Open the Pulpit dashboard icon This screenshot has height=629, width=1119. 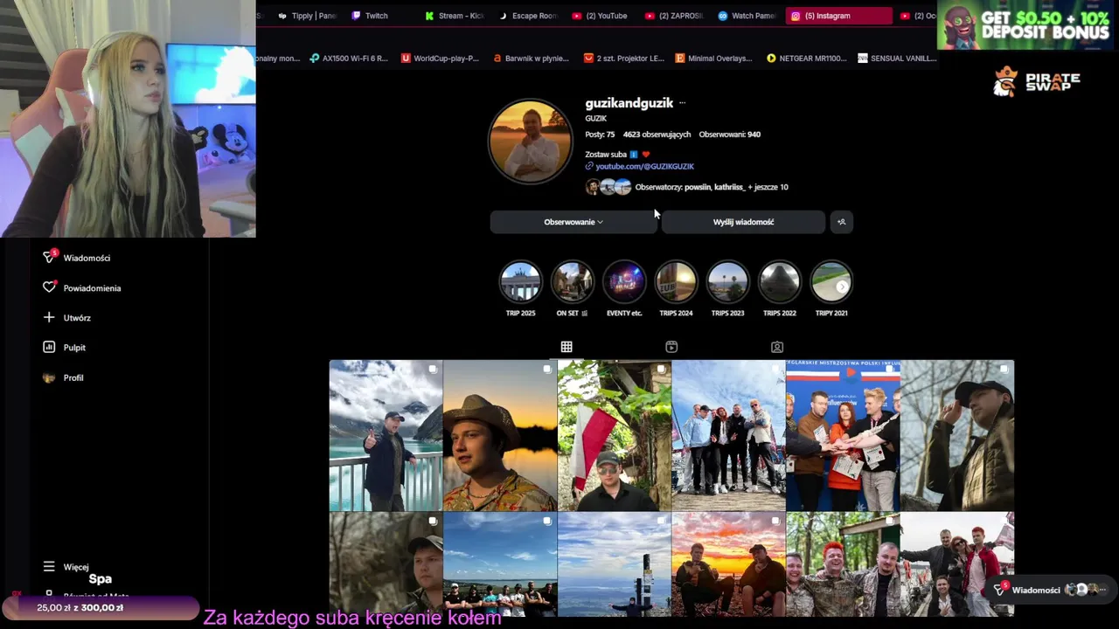pyautogui.click(x=49, y=347)
